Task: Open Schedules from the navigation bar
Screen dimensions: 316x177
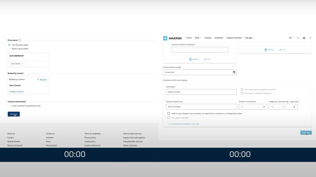Action: 218,38
